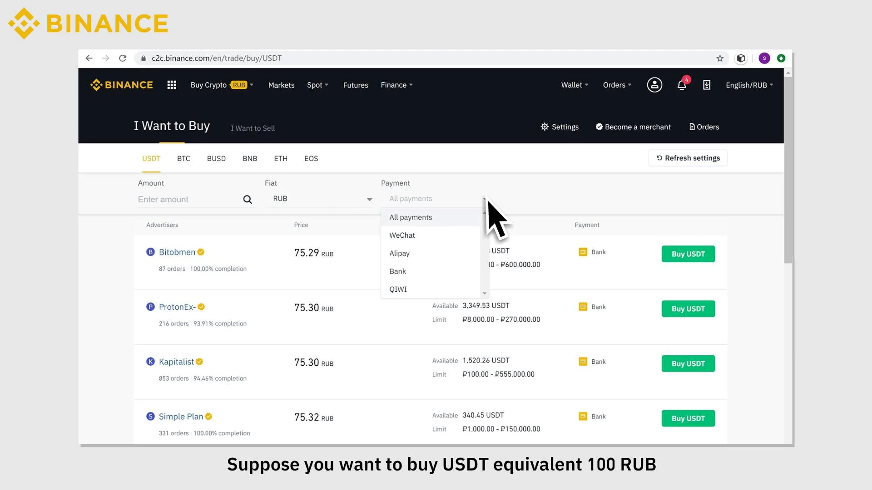Click the green update icon
The image size is (872, 490).
(781, 58)
